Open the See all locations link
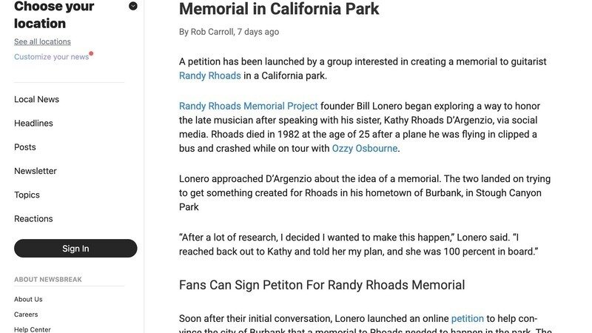The width and height of the screenshot is (592, 333). pos(42,41)
